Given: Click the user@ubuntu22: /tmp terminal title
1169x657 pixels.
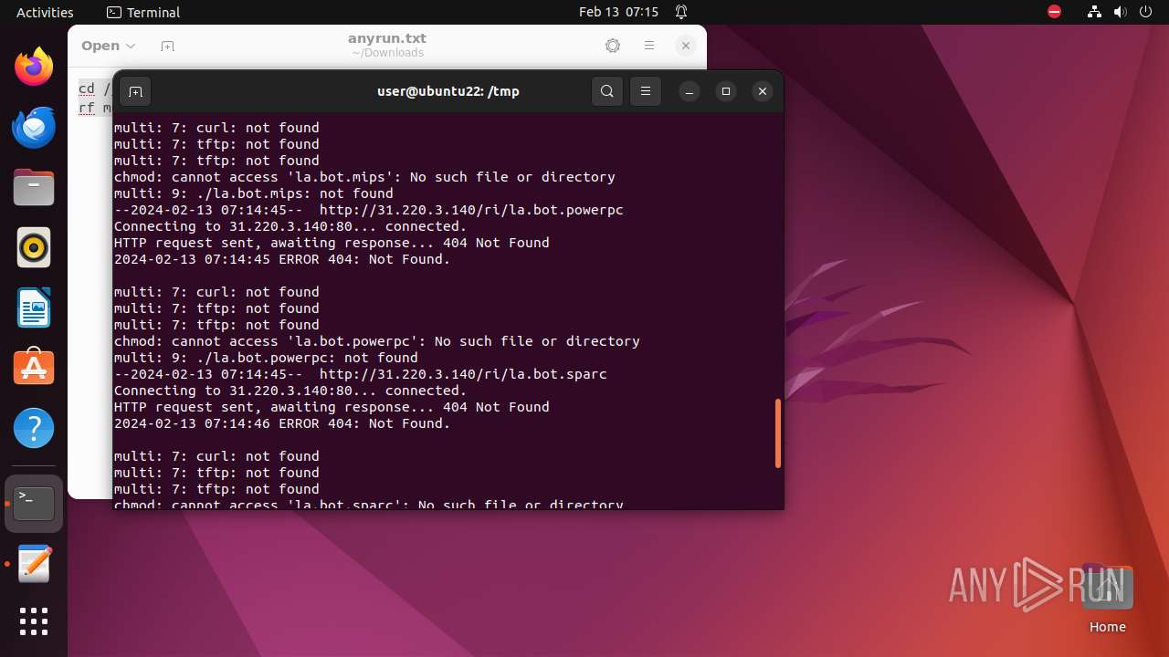Looking at the screenshot, I should coord(448,91).
